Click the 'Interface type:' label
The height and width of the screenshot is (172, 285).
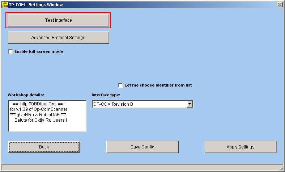click(106, 95)
